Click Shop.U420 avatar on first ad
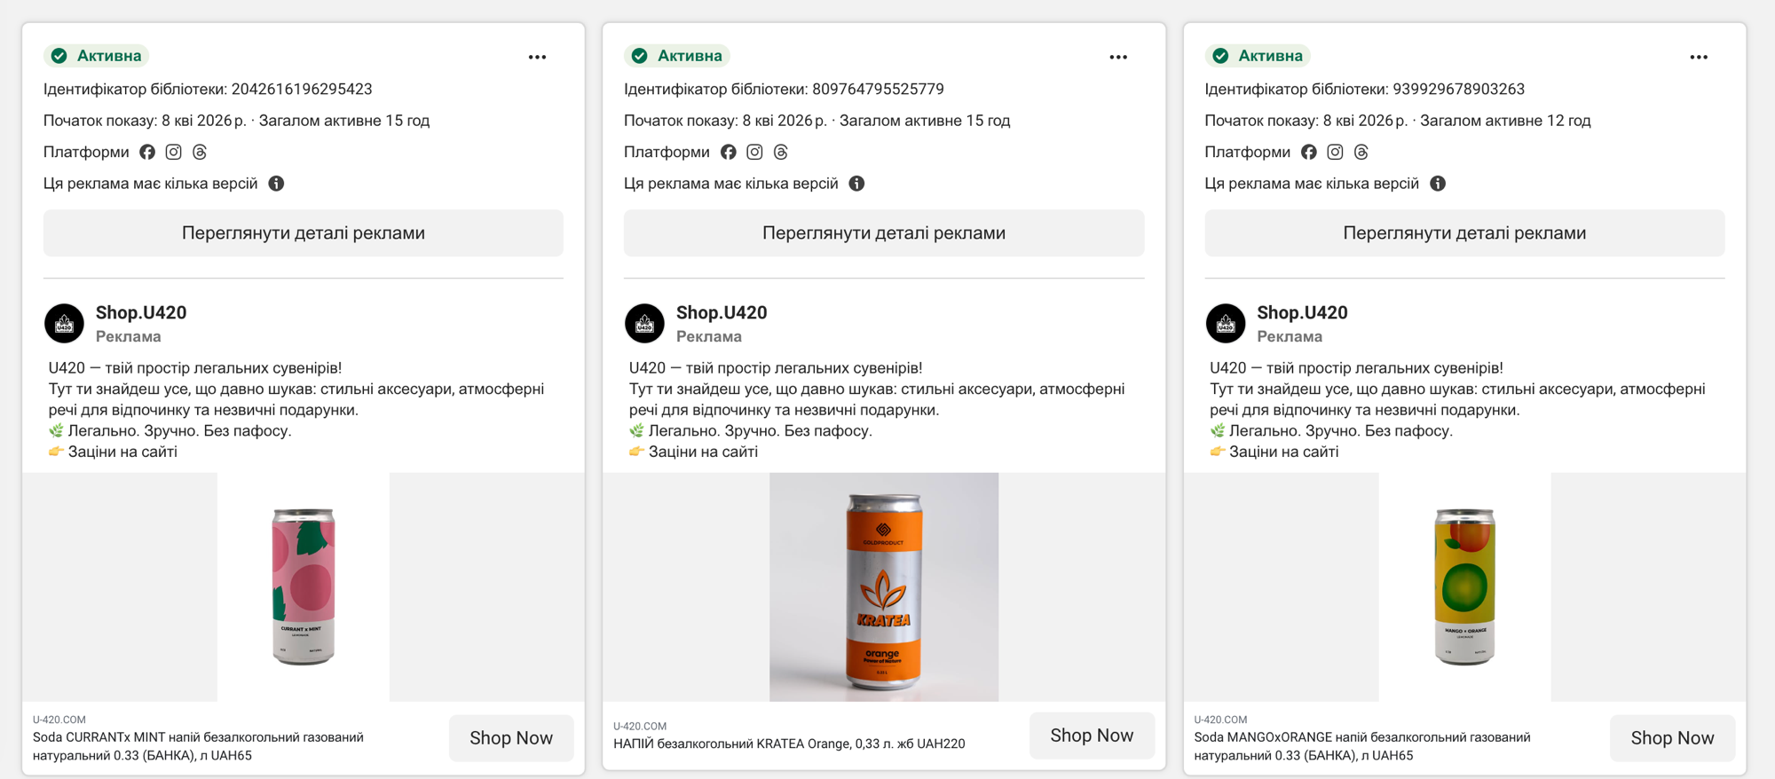The height and width of the screenshot is (779, 1775). tap(64, 324)
